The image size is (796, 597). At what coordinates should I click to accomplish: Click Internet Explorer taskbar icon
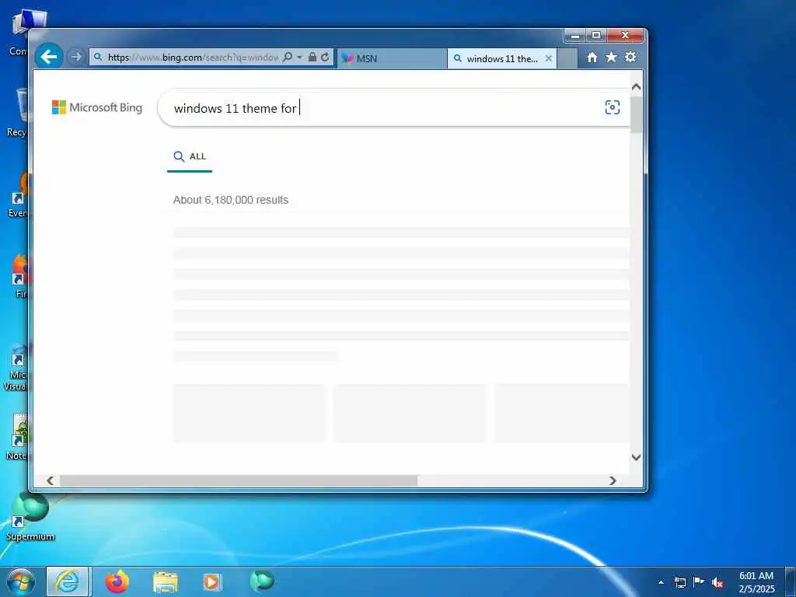point(68,581)
